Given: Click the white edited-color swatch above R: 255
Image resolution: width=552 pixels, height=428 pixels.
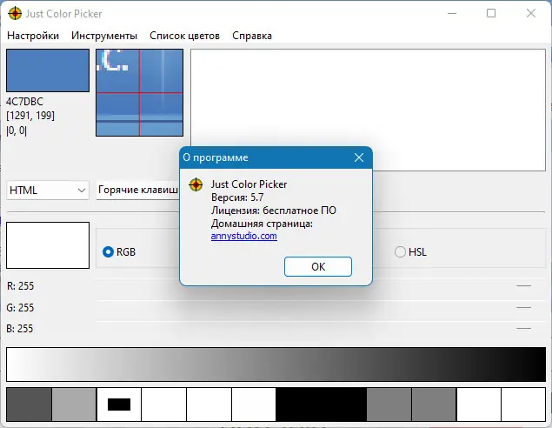Looking at the screenshot, I should tap(48, 245).
